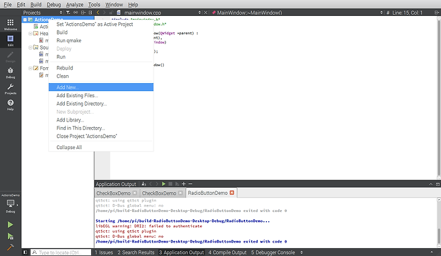Choose Add Existing Directory...
The width and height of the screenshot is (441, 256).
point(101,104)
